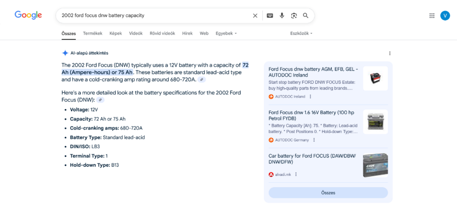Click the Hold-down Type: B13 bullet

[95, 165]
